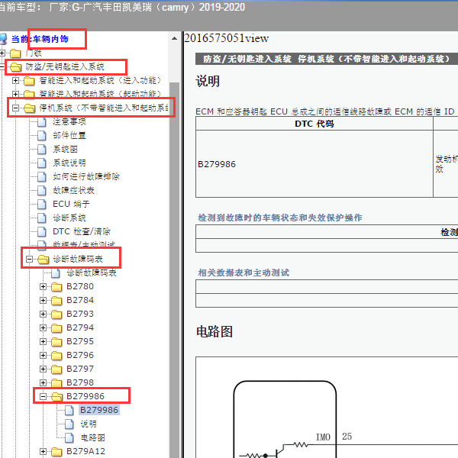Click the B279A12 folder icon
The height and width of the screenshot is (458, 458).
tap(56, 452)
